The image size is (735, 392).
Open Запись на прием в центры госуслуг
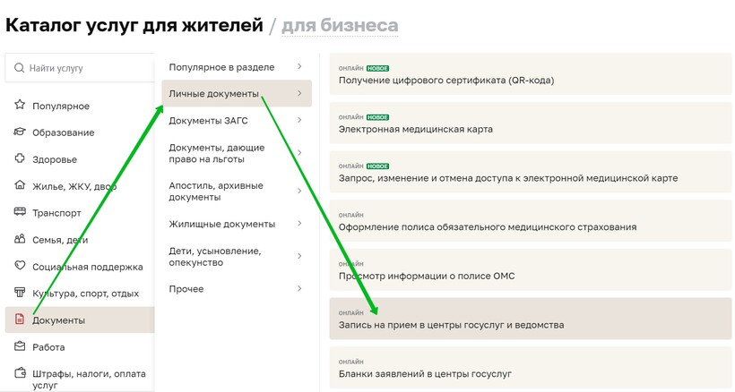(x=531, y=319)
